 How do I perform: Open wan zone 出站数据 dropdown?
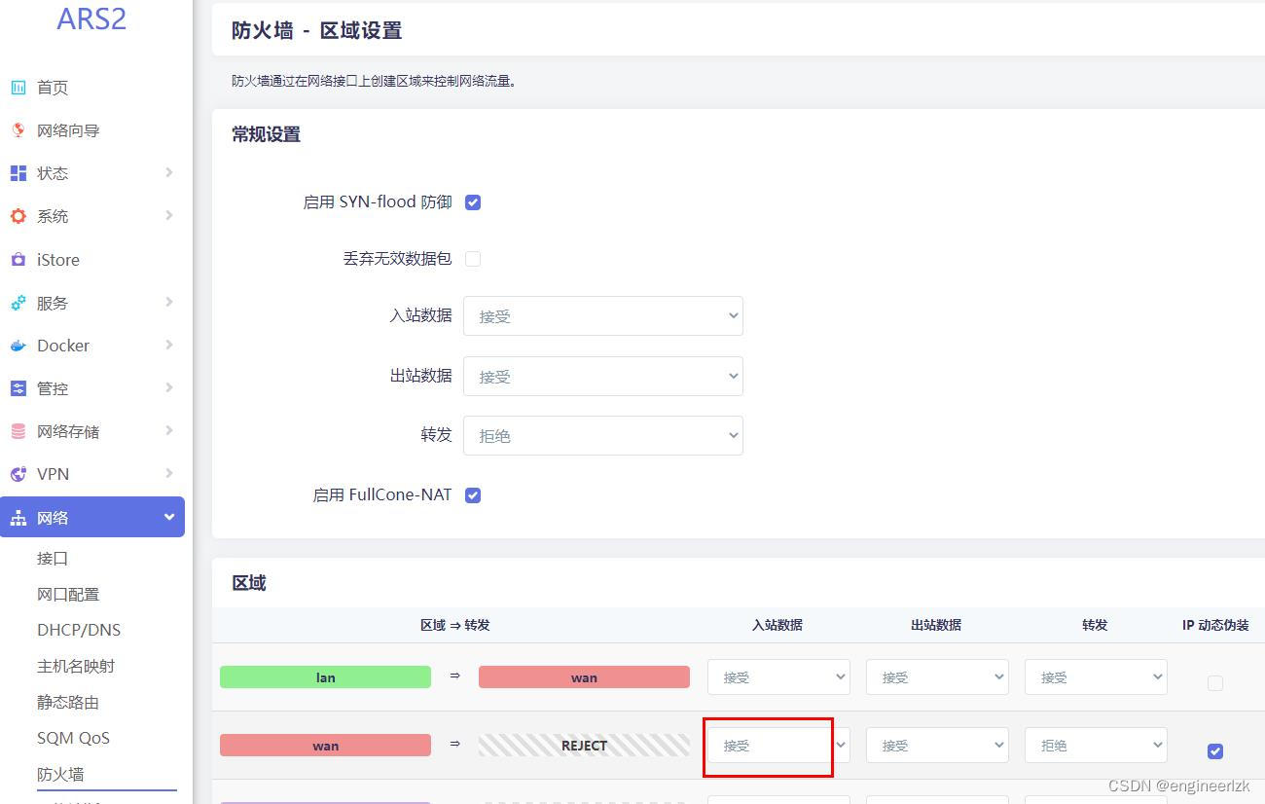[x=937, y=746]
